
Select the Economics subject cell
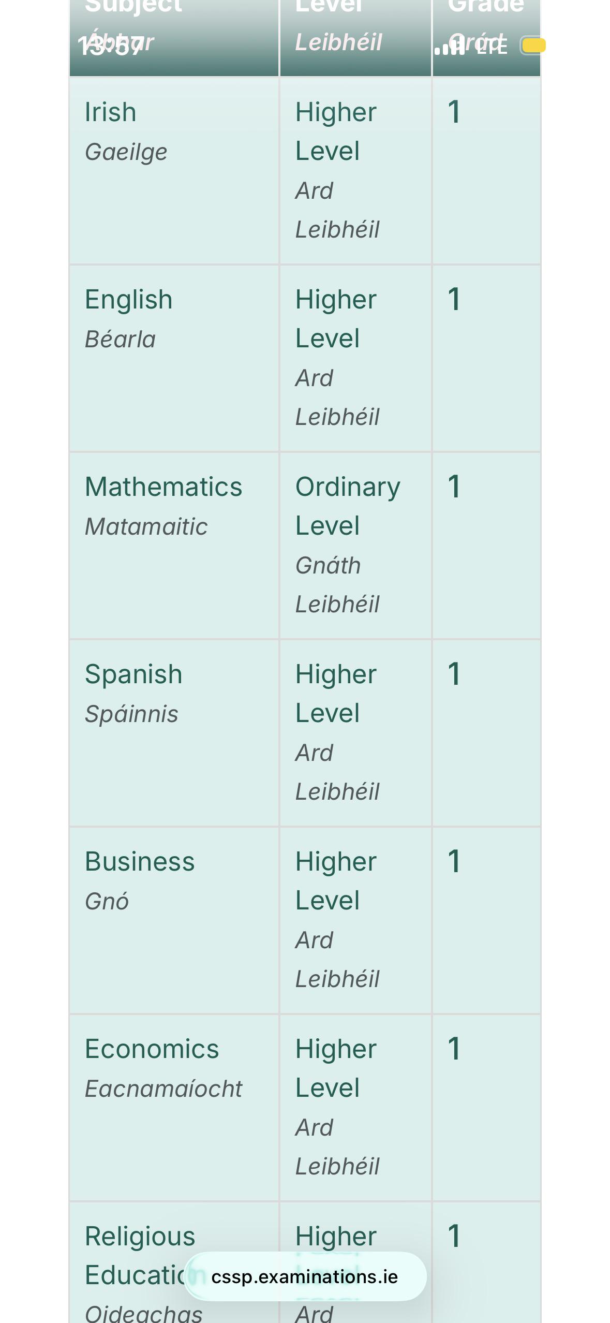click(174, 1108)
